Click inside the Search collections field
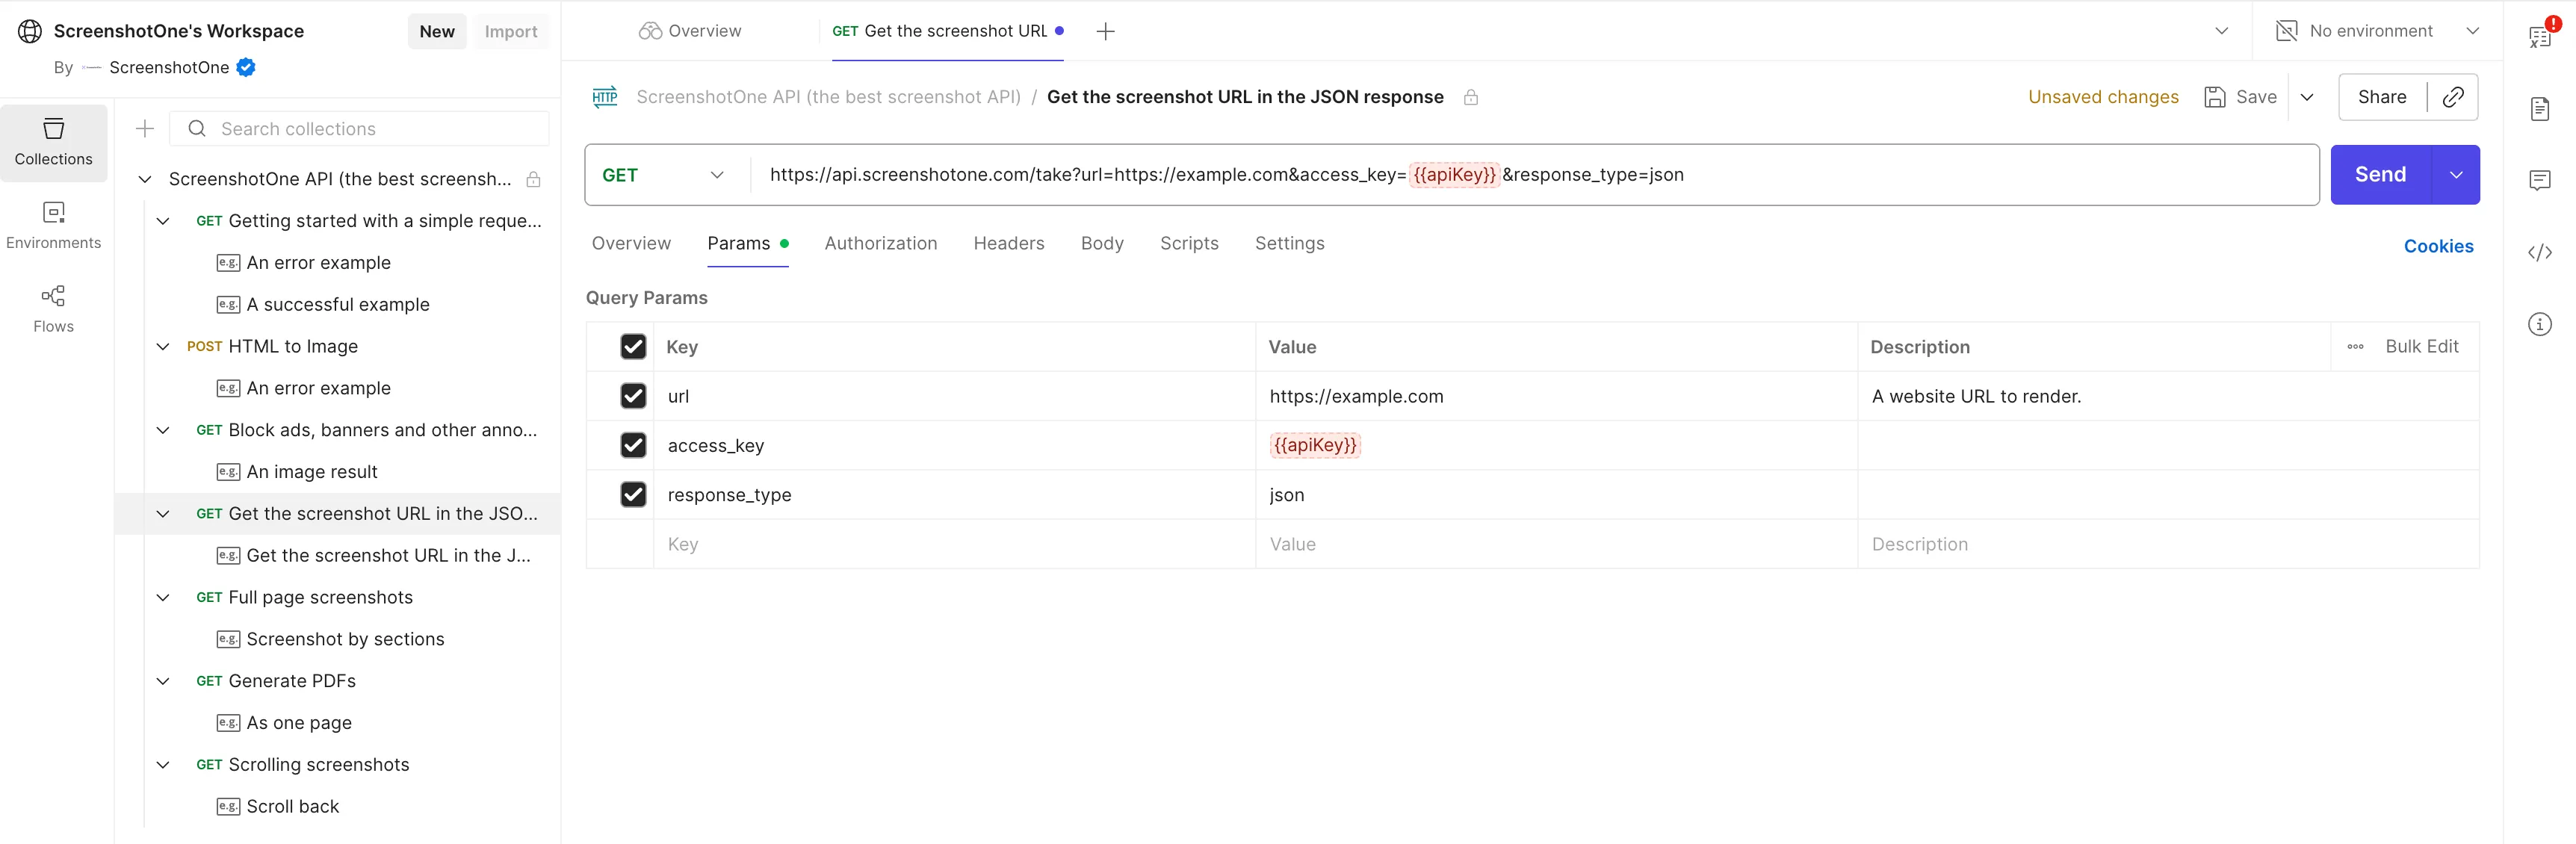Image resolution: width=2576 pixels, height=844 pixels. [360, 128]
